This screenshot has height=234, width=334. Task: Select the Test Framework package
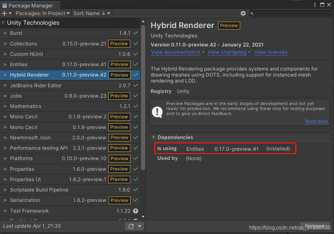click(70, 211)
